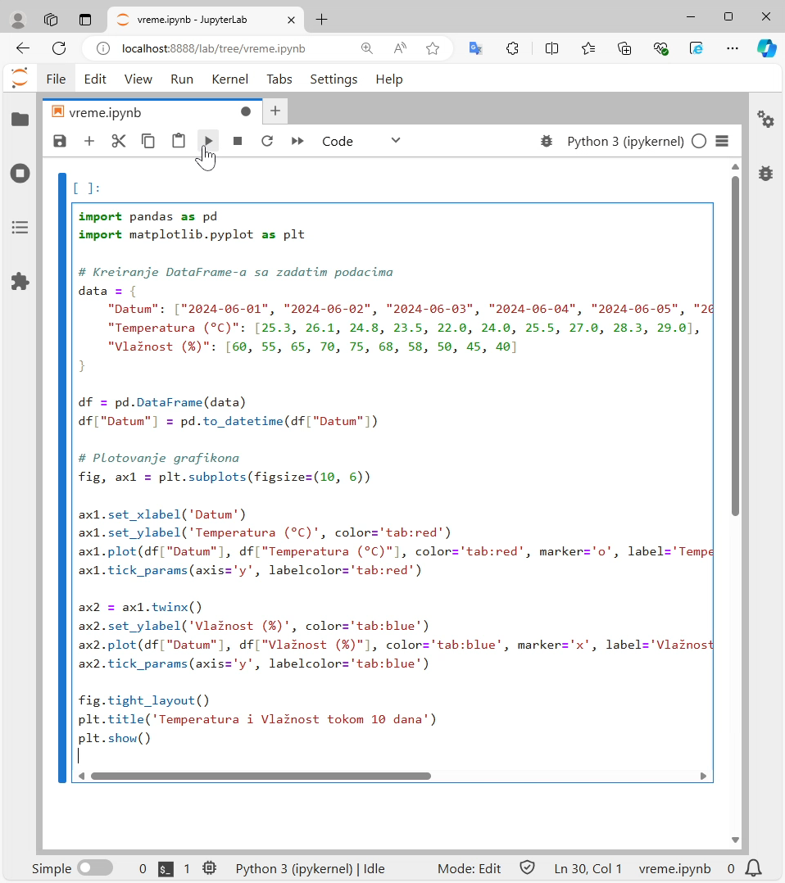Viewport: 785px width, 883px height.
Task: Paste cell from clipboard
Action: coord(179,141)
